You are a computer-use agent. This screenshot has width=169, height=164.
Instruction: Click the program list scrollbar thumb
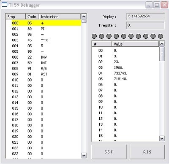[x=84, y=21]
